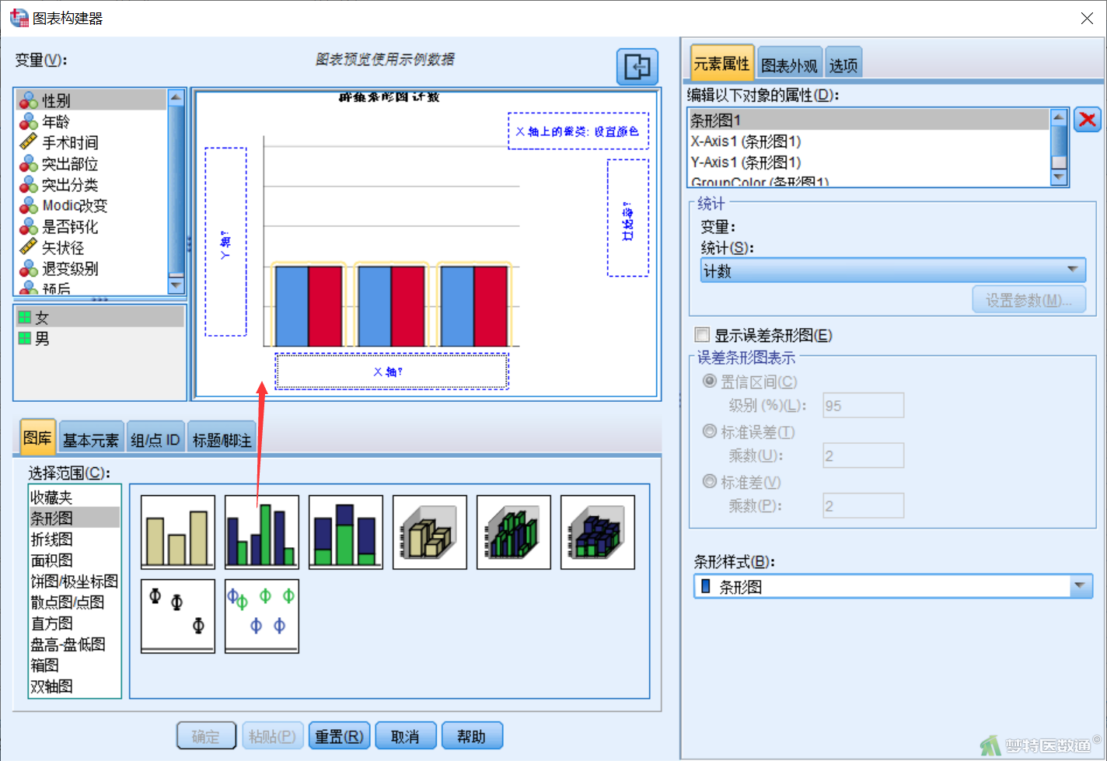Image resolution: width=1107 pixels, height=761 pixels.
Task: Enable 显示误差条形图 checkbox
Action: [702, 335]
